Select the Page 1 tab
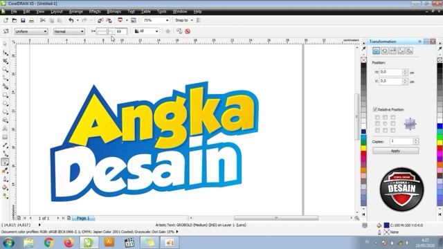 coord(83,219)
